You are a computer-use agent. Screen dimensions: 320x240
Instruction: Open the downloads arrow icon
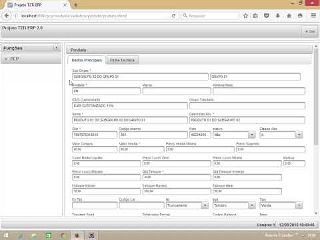(x=278, y=16)
